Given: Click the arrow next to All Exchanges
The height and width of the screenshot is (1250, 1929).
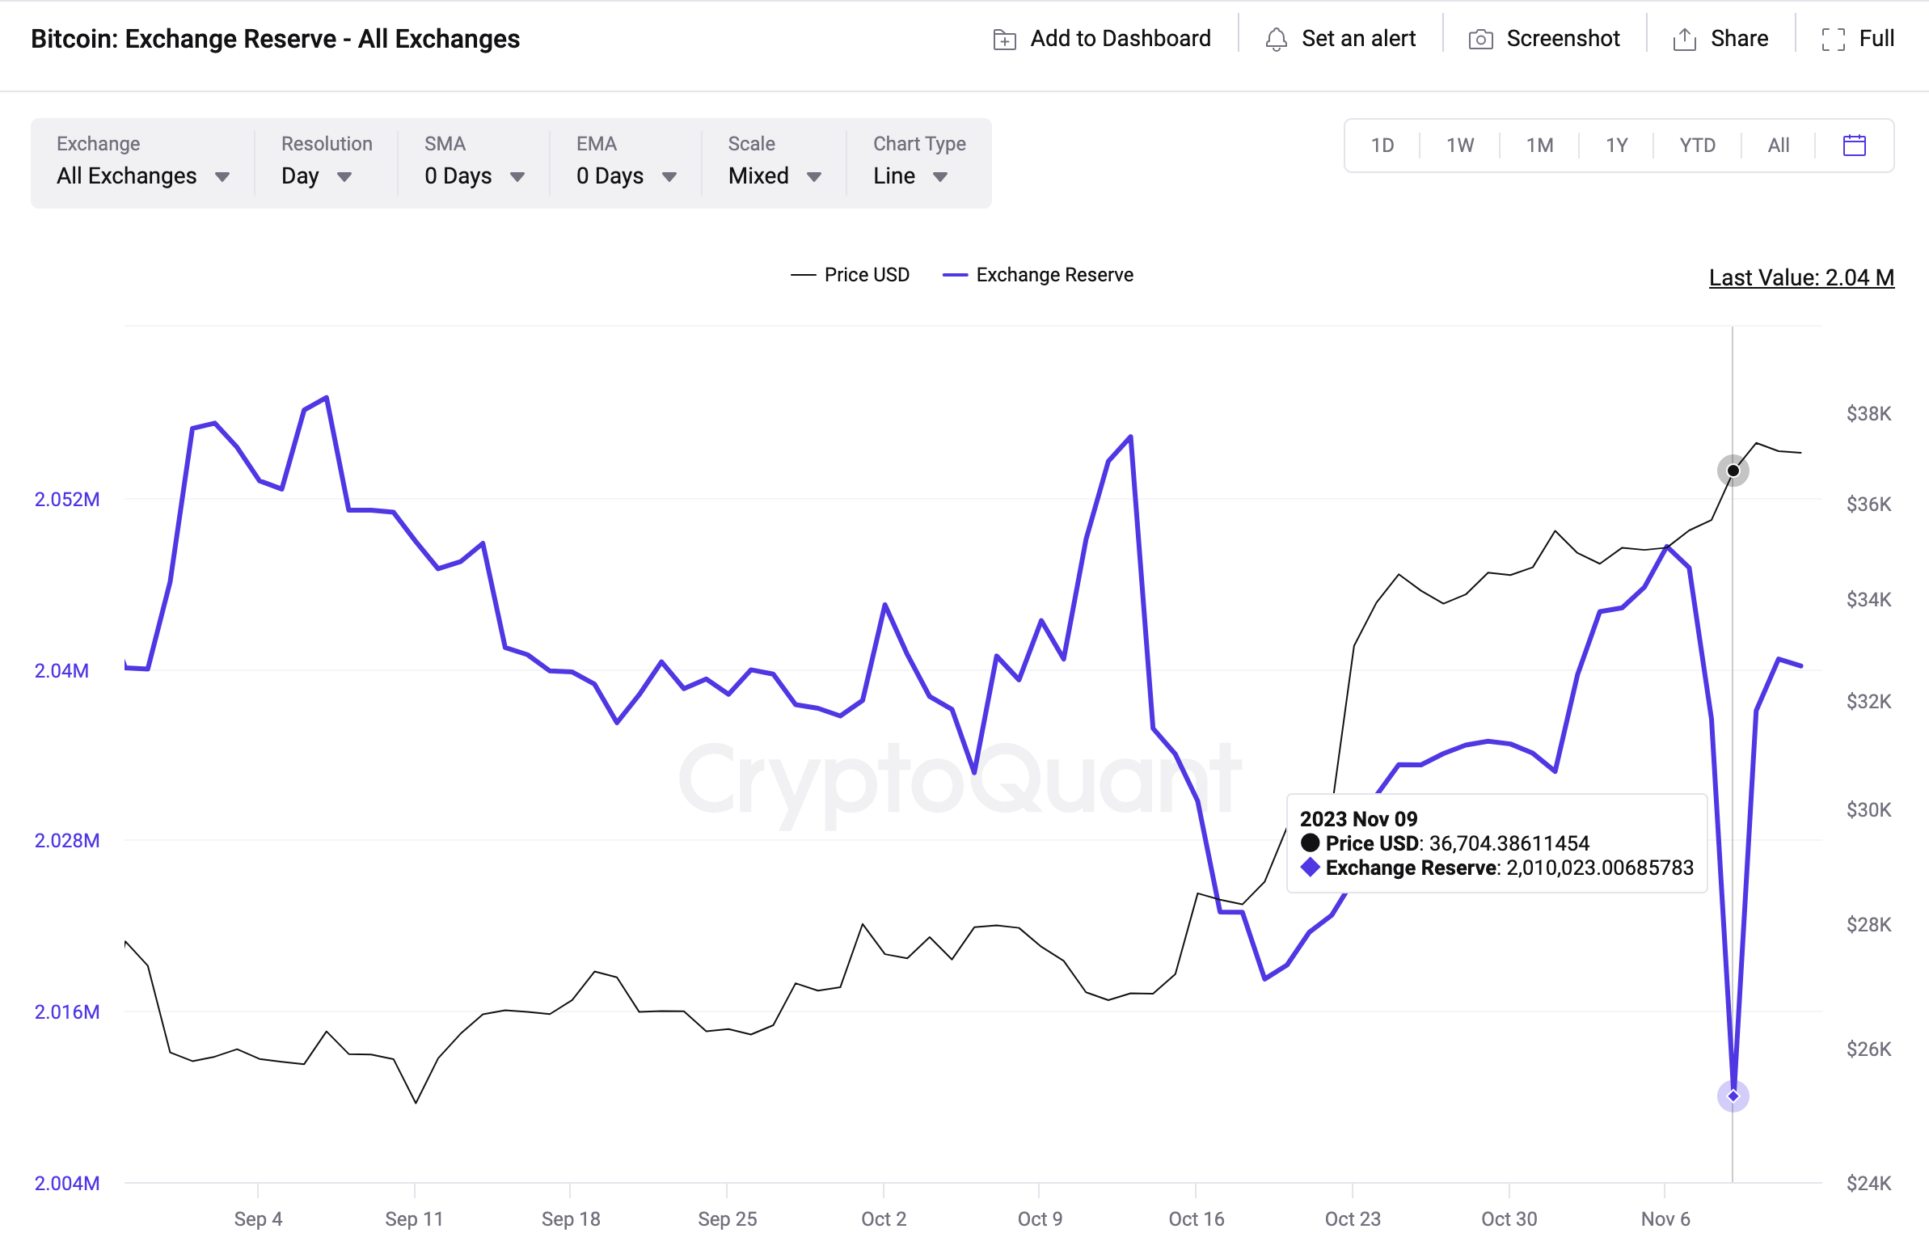Looking at the screenshot, I should click(x=222, y=177).
